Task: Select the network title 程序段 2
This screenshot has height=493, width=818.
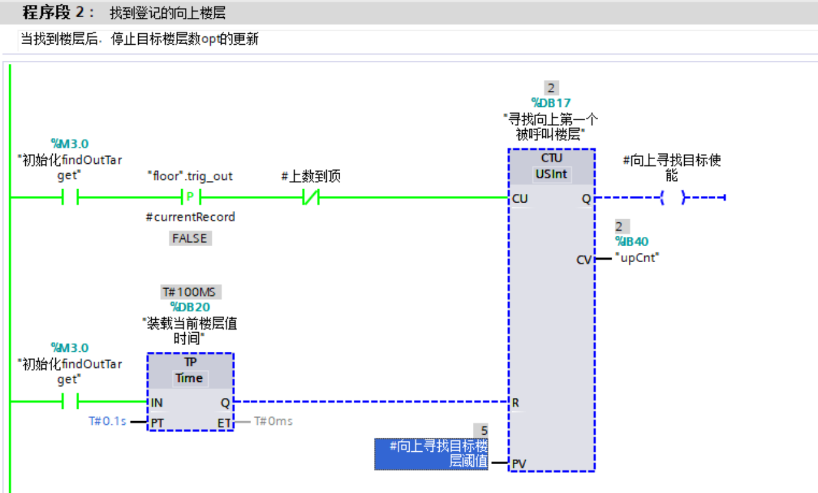Action: tap(58, 12)
